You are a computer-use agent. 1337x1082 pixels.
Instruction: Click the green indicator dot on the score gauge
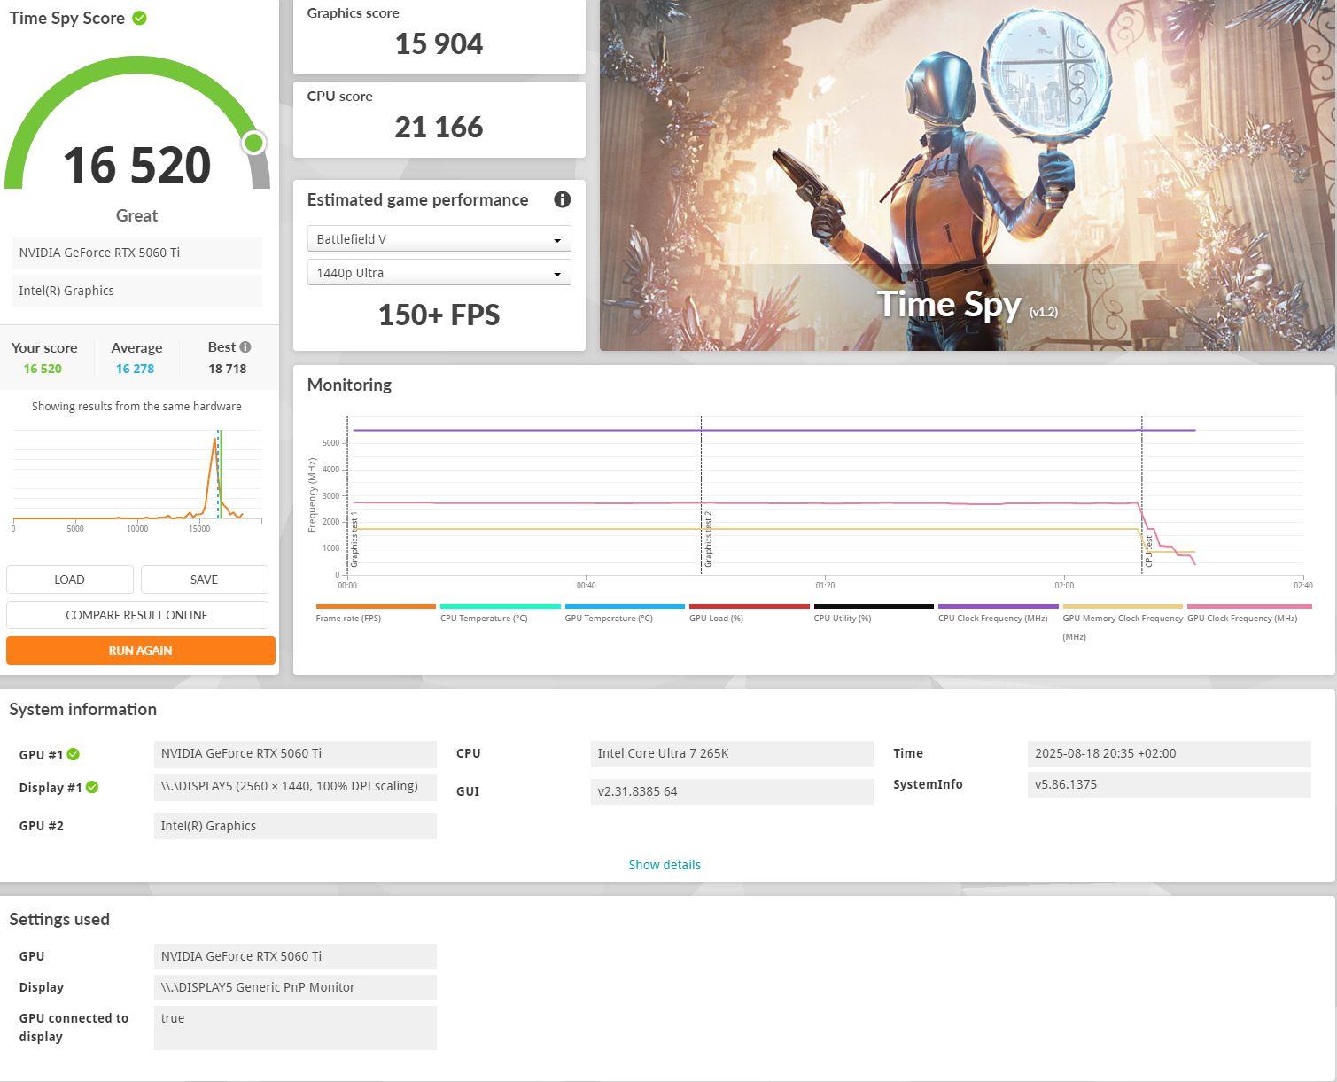pos(254,143)
